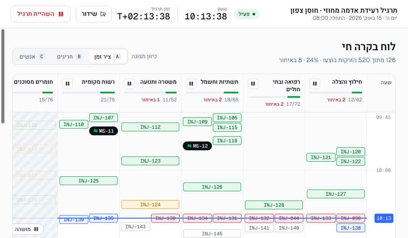Open milestone flag MS-11

tap(103, 131)
